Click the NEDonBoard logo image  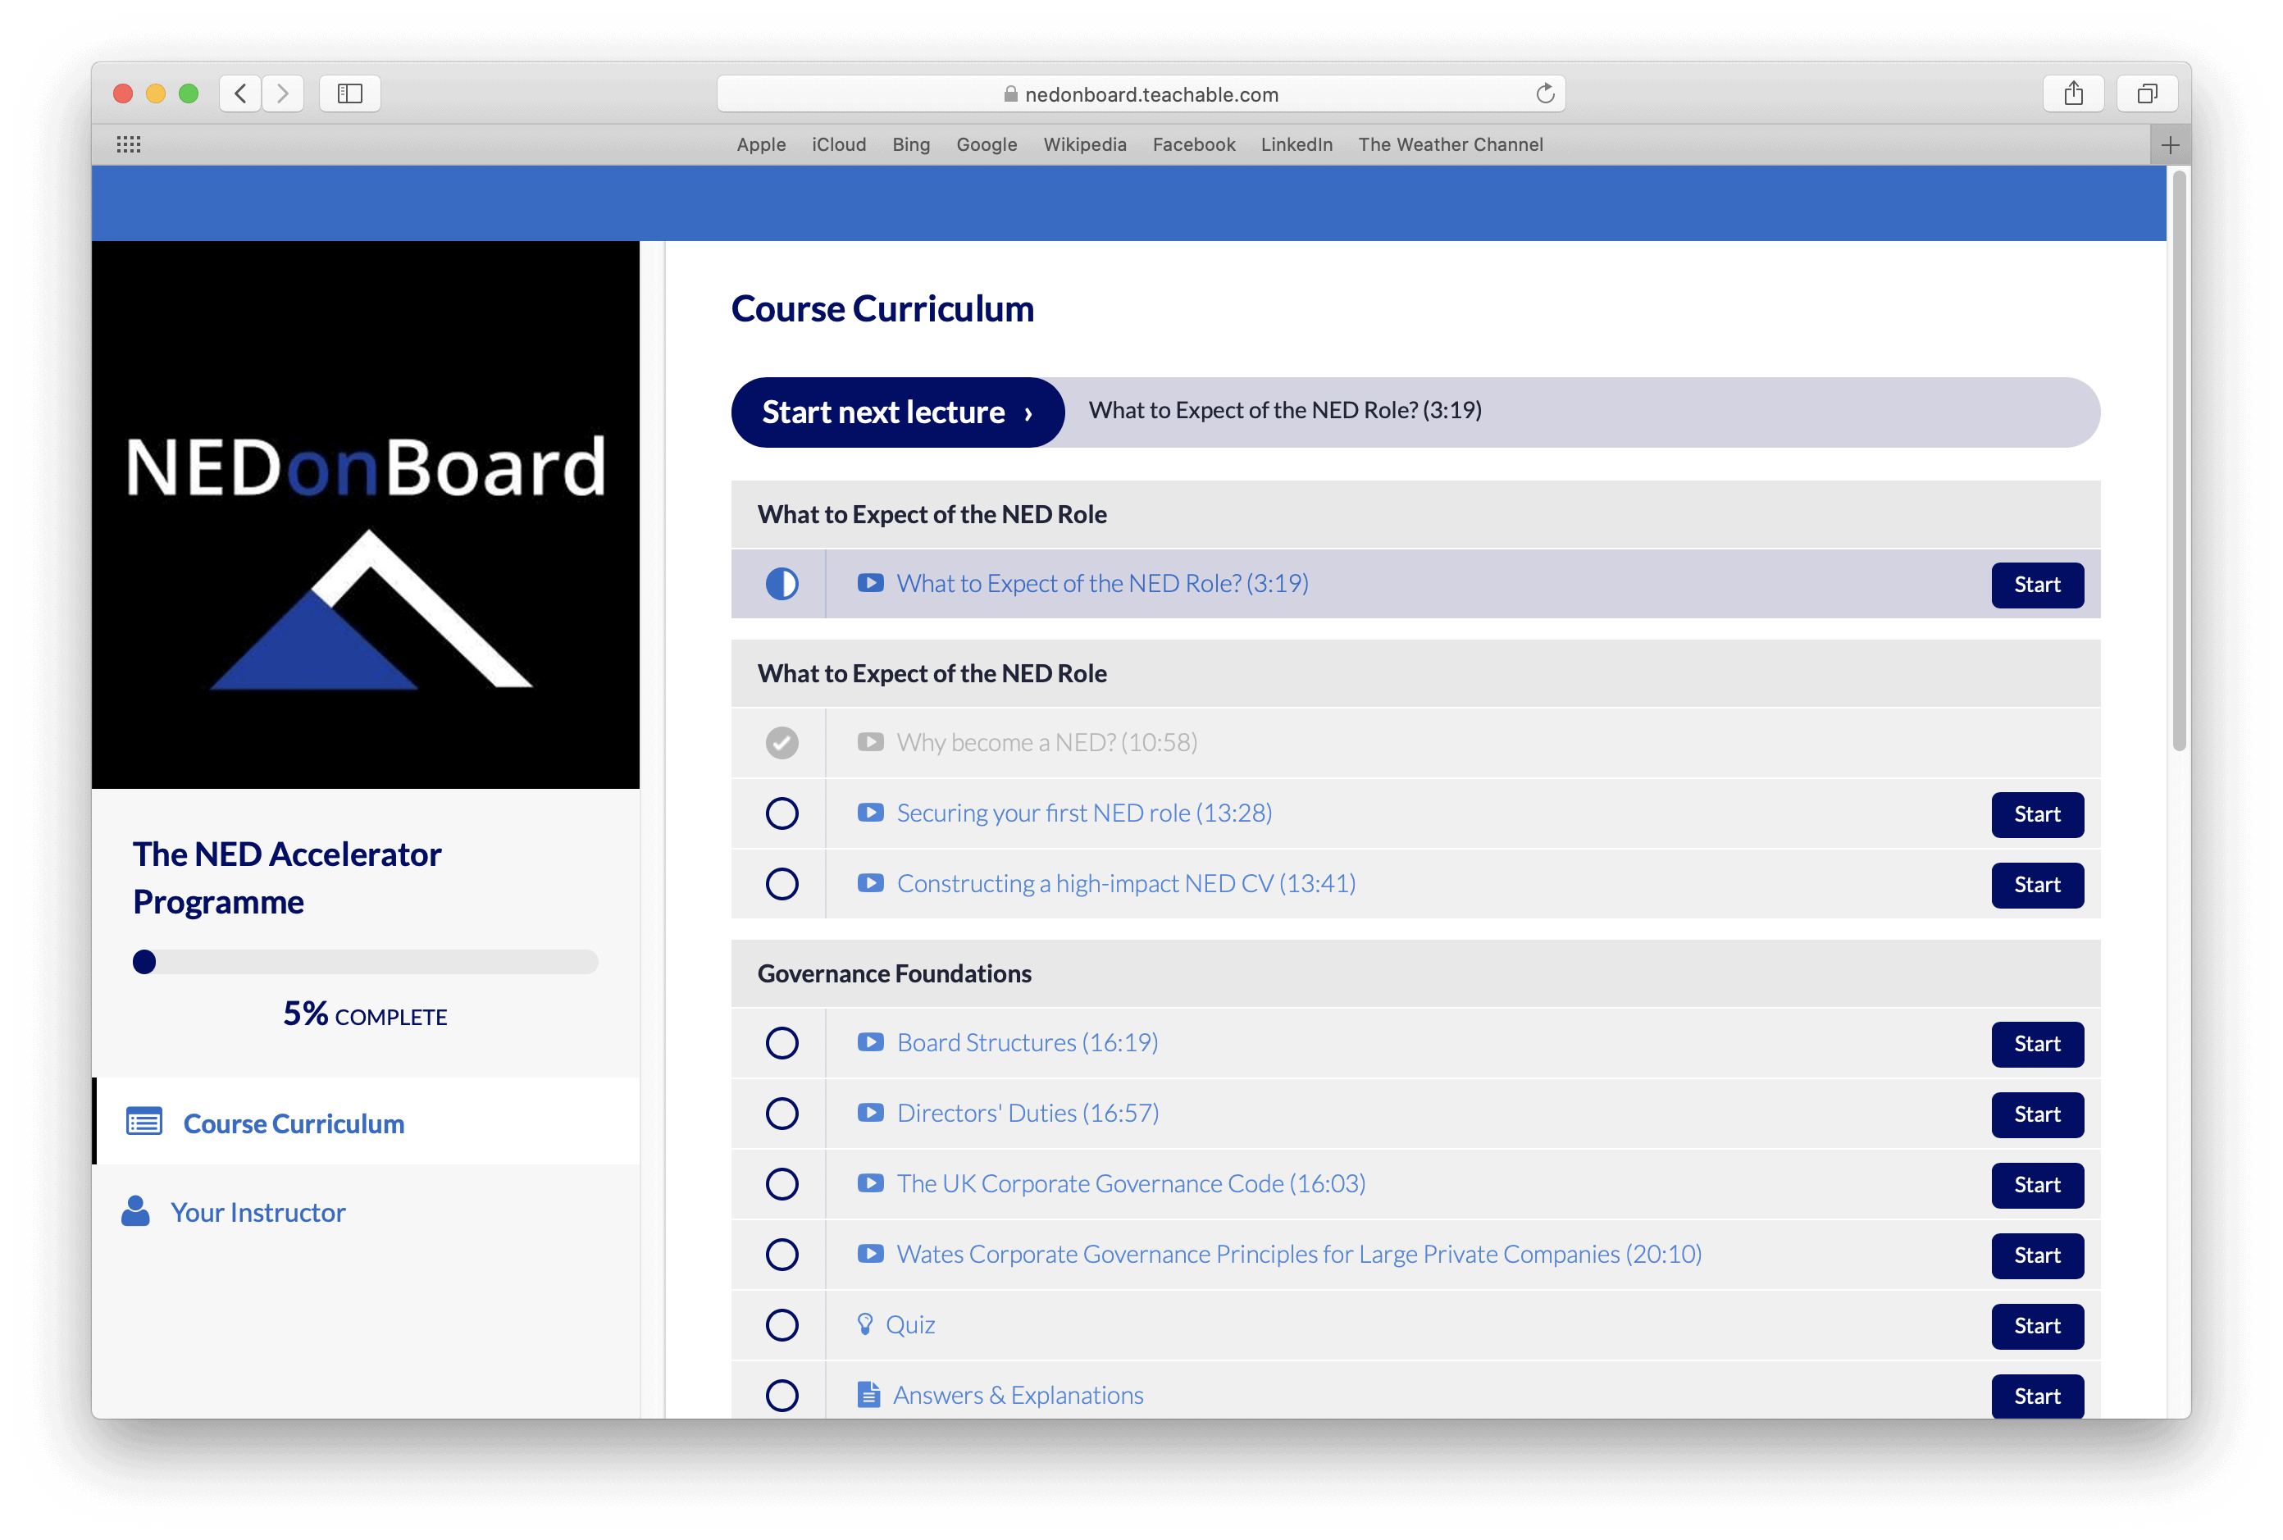(x=365, y=515)
